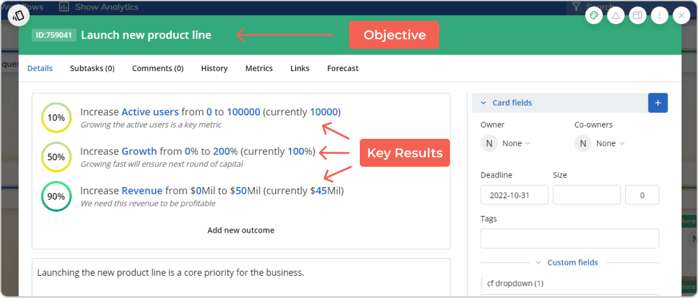Click the 90% Revenue progress circle
The image size is (698, 298).
tap(56, 197)
